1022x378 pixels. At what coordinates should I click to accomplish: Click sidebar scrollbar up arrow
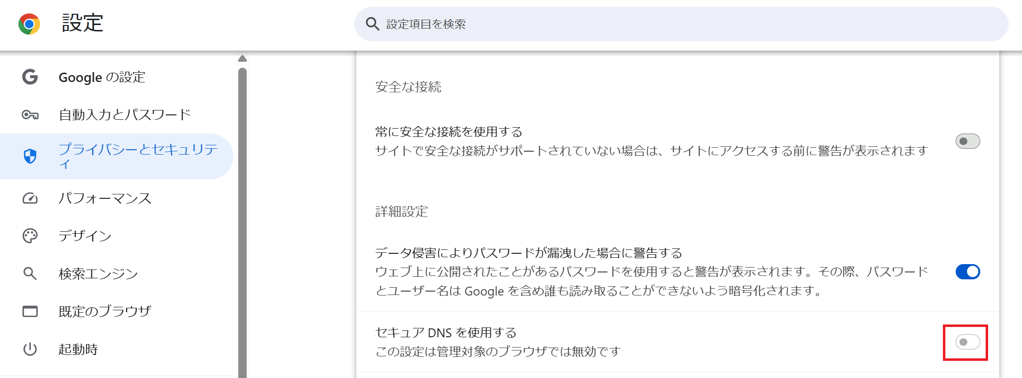tap(242, 59)
